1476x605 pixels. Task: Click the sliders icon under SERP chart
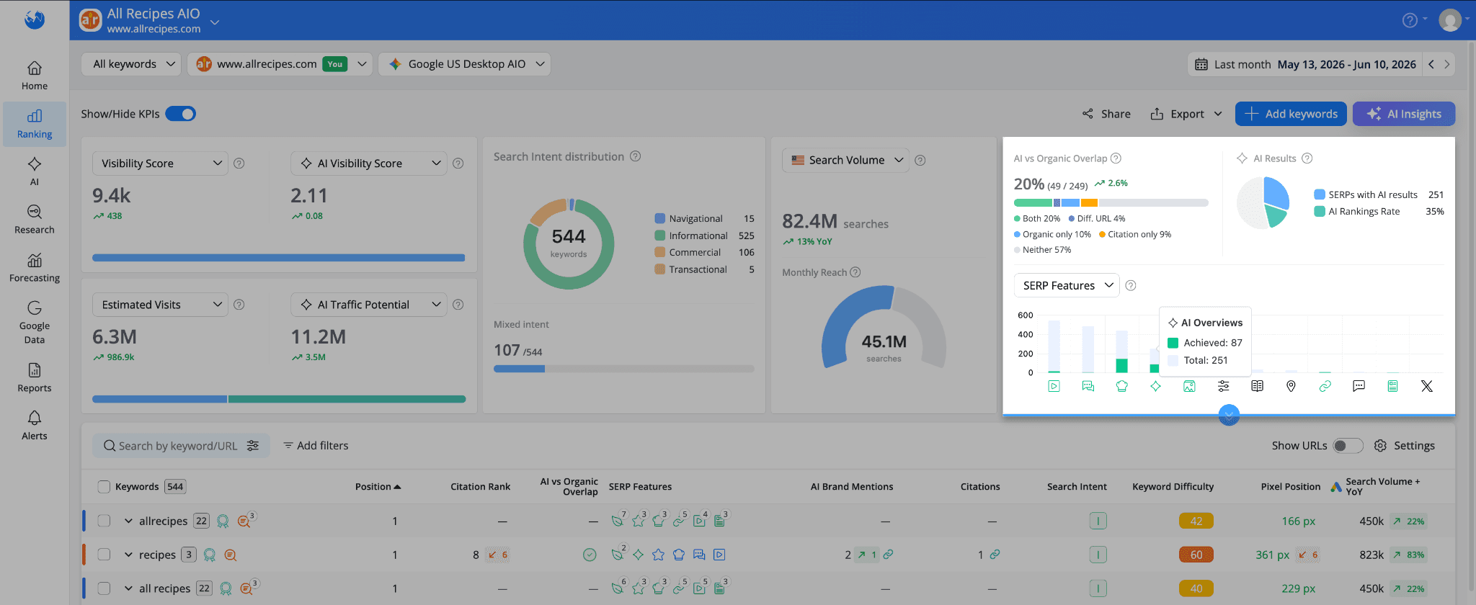click(1223, 386)
